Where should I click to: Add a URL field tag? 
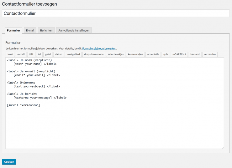pos(31,54)
